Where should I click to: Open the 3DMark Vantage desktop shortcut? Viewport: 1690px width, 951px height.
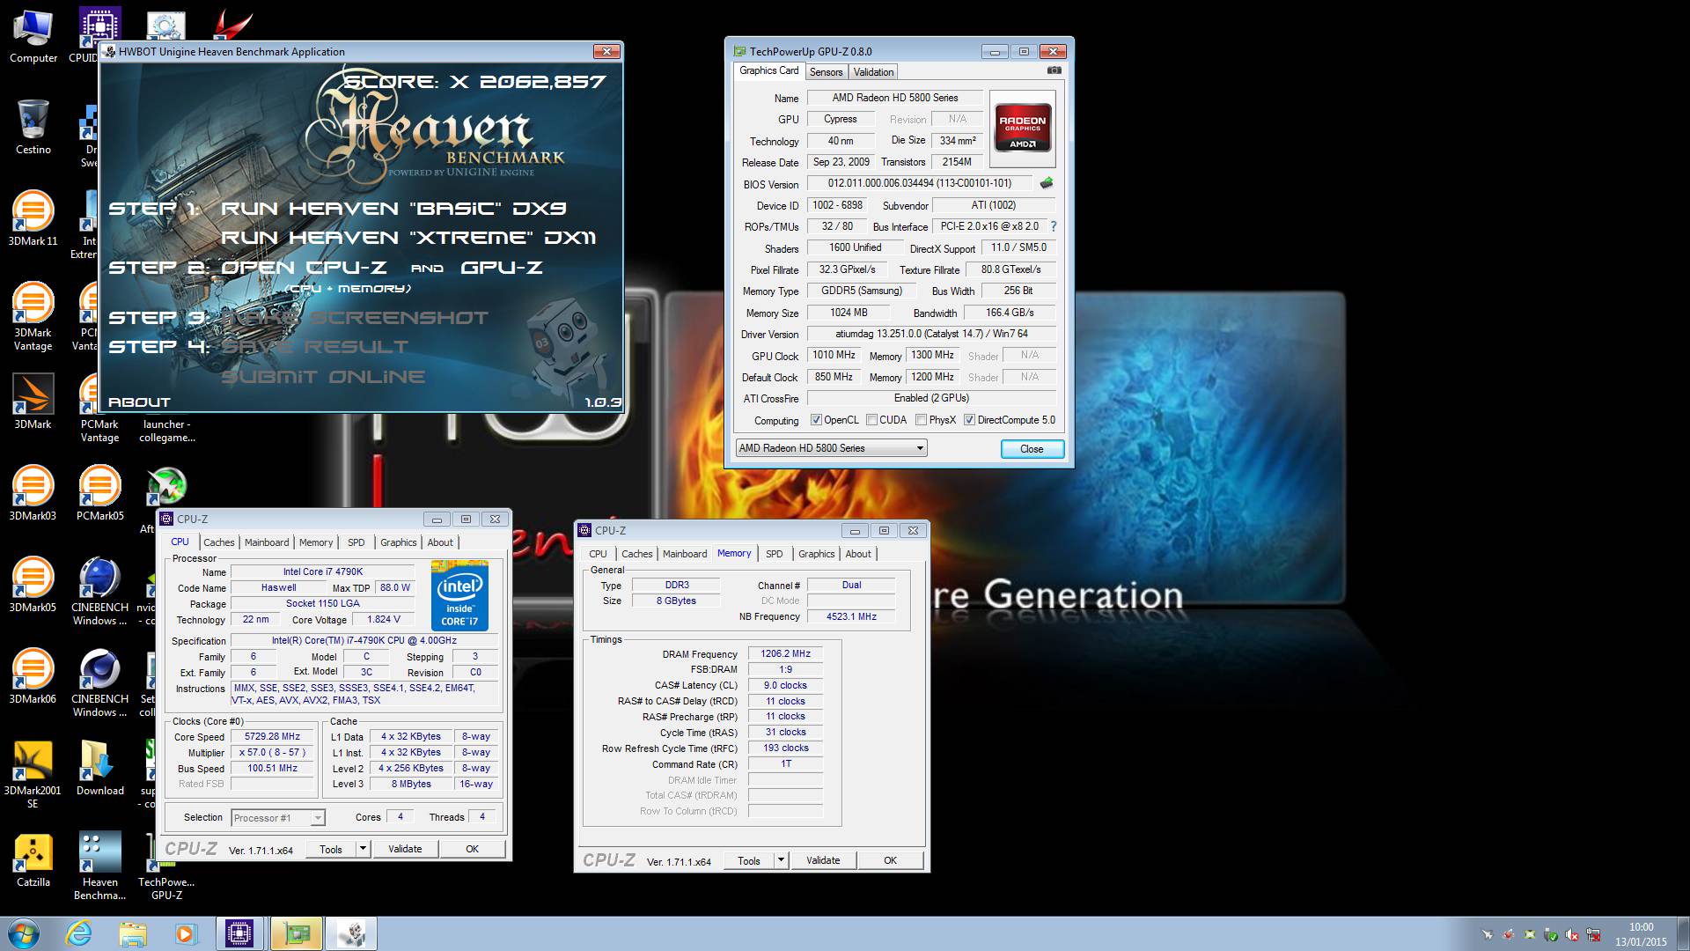coord(33,316)
